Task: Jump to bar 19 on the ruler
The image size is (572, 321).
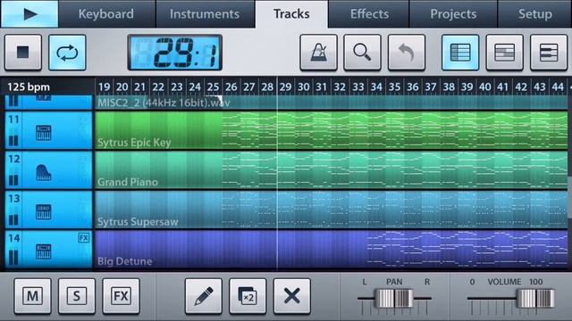Action: click(105, 87)
